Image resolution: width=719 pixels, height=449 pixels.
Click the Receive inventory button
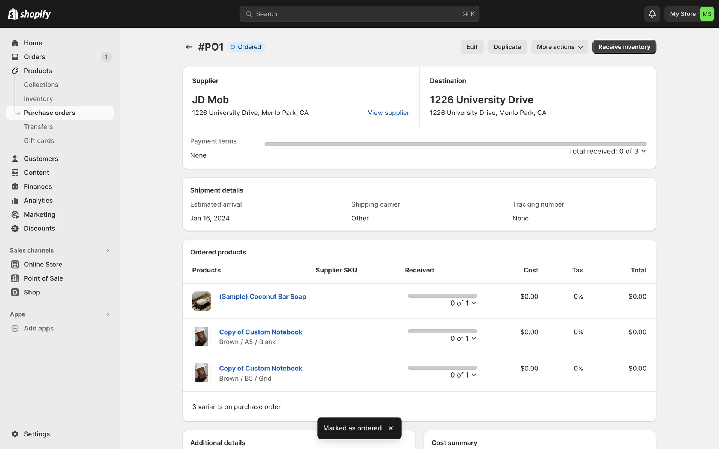pos(624,47)
